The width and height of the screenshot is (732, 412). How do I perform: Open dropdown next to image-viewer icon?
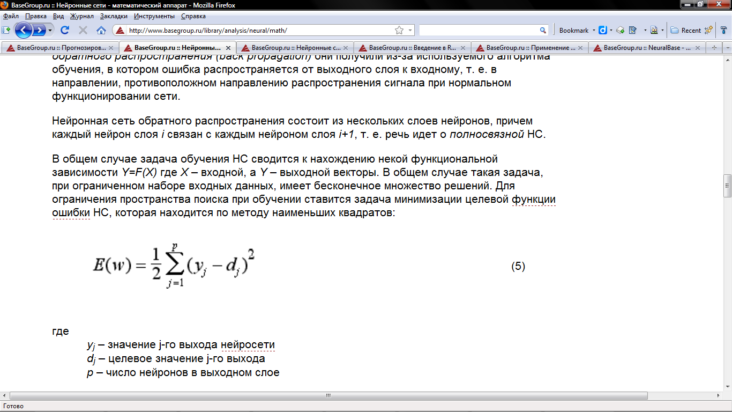(x=663, y=31)
